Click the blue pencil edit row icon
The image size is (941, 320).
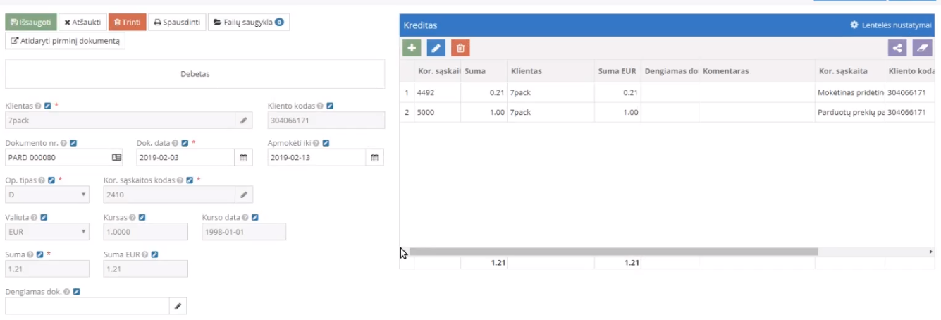(x=436, y=48)
